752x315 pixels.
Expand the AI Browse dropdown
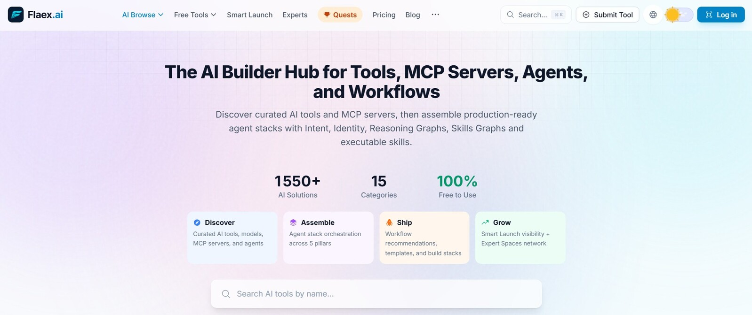[x=143, y=15]
